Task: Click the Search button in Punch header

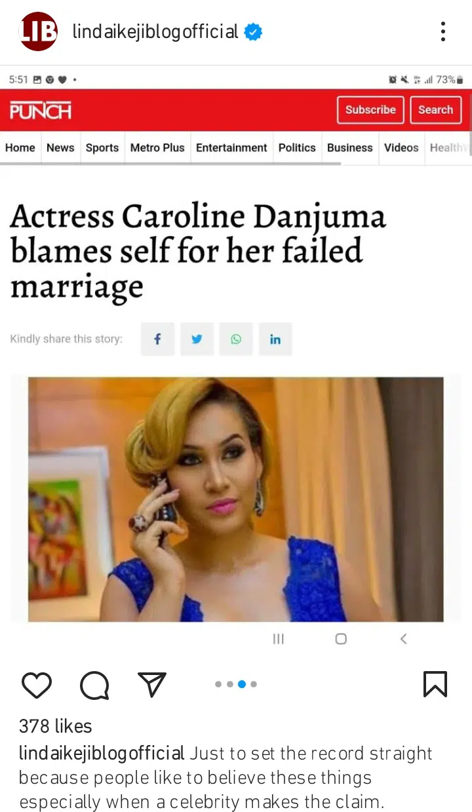Action: [436, 110]
